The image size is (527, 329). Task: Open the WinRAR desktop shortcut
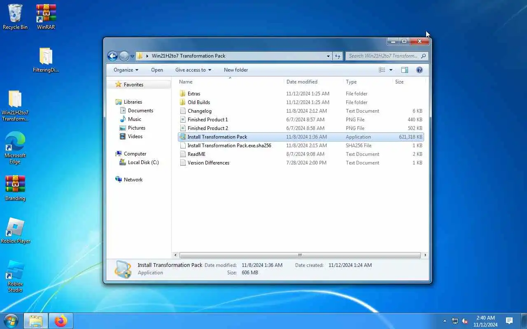(46, 16)
